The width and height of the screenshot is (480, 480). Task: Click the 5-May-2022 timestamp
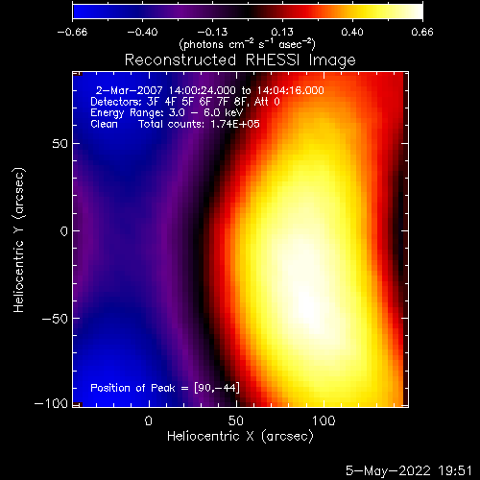tap(409, 470)
